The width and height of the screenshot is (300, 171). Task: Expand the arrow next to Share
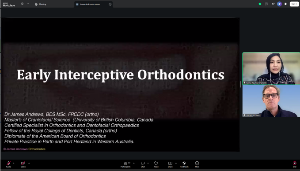[x=176, y=163]
